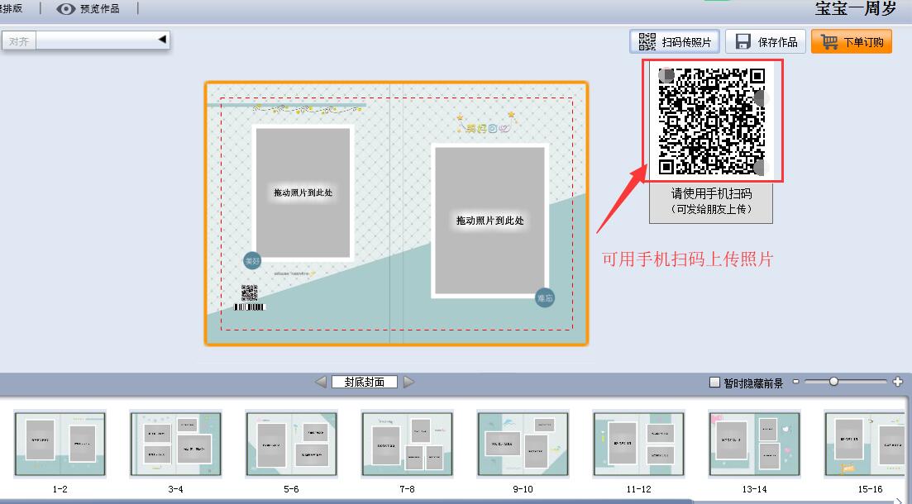Click the large upload QR code

[712, 121]
